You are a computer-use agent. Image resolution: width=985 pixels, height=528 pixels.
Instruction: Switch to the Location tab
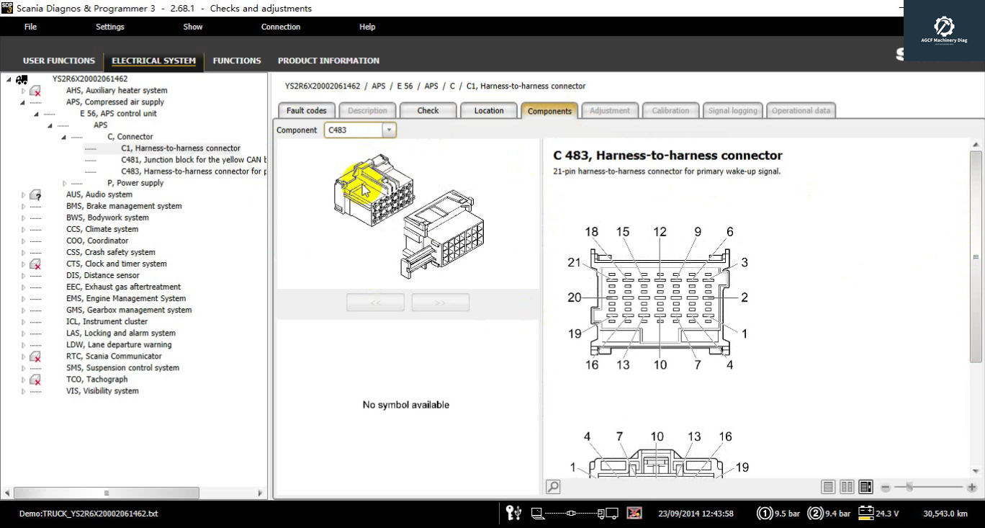pyautogui.click(x=488, y=111)
